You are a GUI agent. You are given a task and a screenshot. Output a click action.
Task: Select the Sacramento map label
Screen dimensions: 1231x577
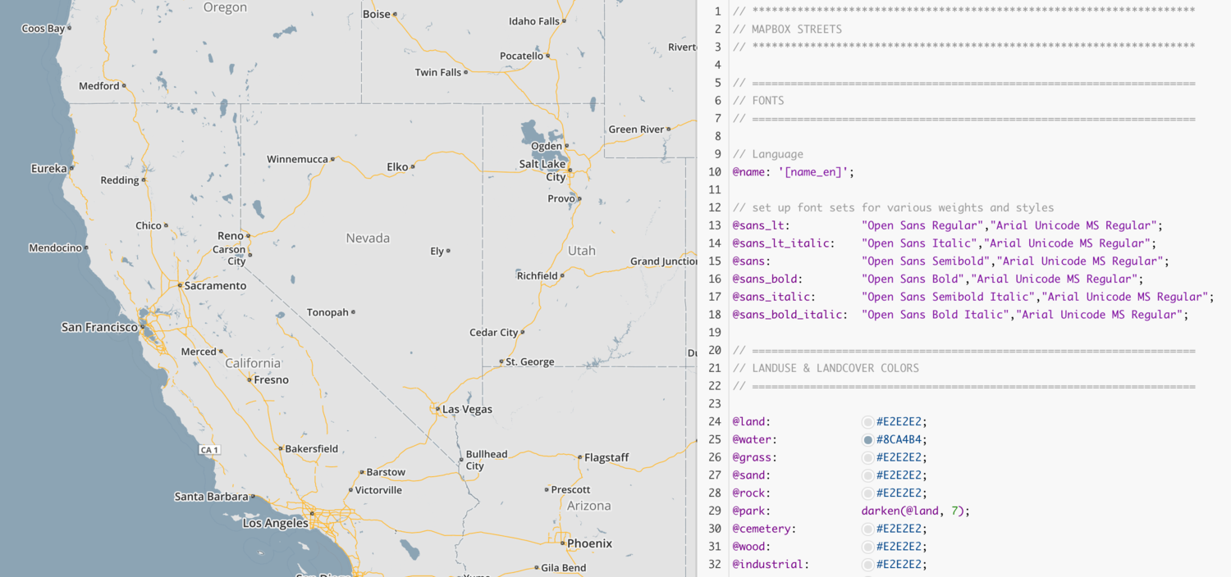pyautogui.click(x=215, y=286)
